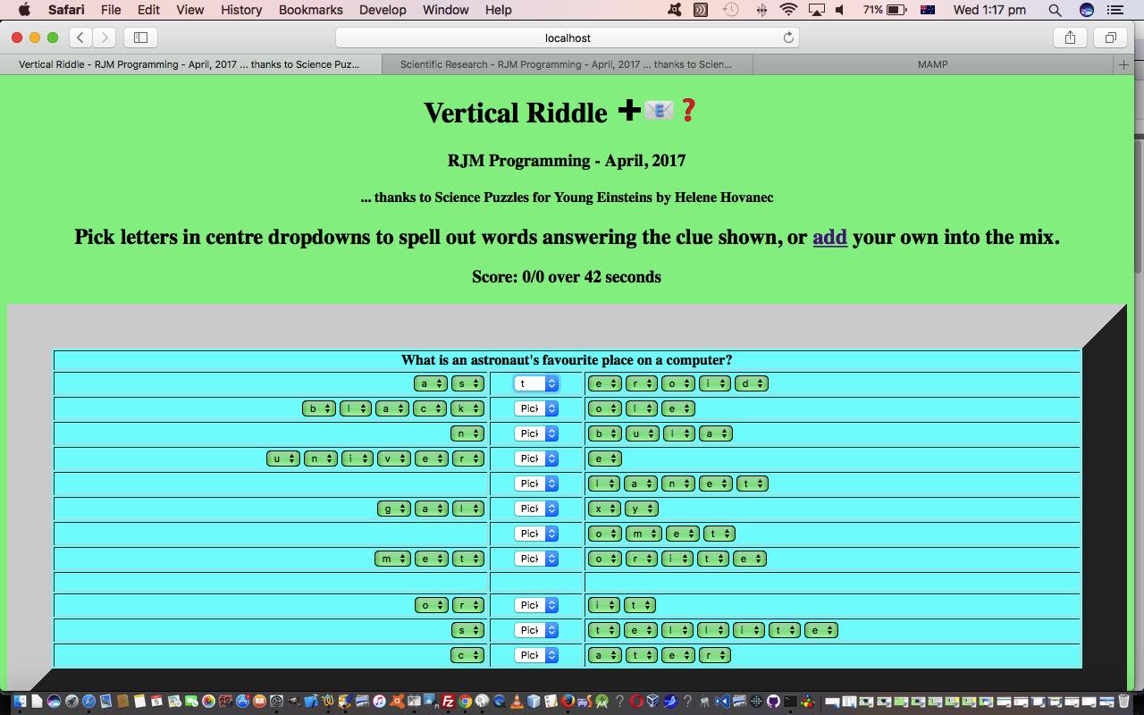Open the Safari Share button
Screen dimensions: 1144x715
pos(1070,38)
